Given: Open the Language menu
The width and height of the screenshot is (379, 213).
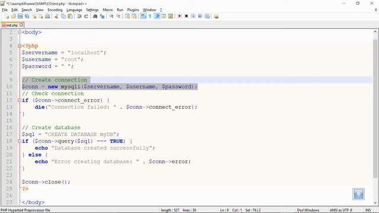Looking at the screenshot, I should click(x=74, y=10).
